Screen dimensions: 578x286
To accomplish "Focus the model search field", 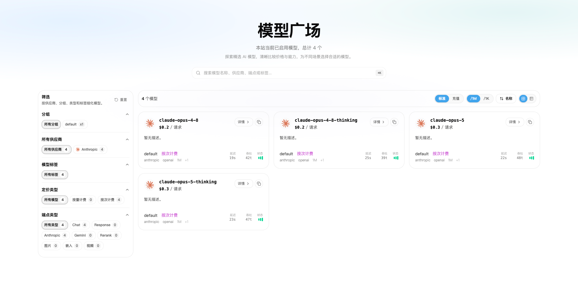I will tap(289, 73).
